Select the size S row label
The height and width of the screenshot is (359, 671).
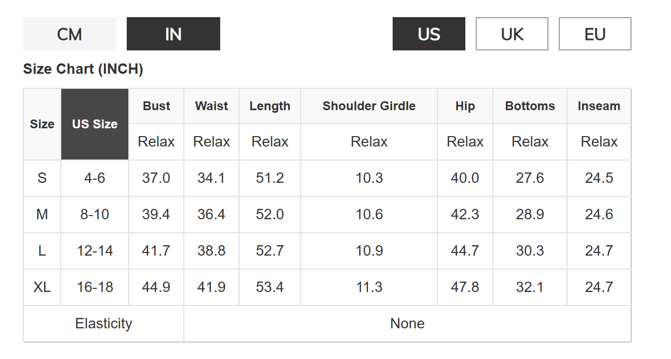[x=42, y=178]
